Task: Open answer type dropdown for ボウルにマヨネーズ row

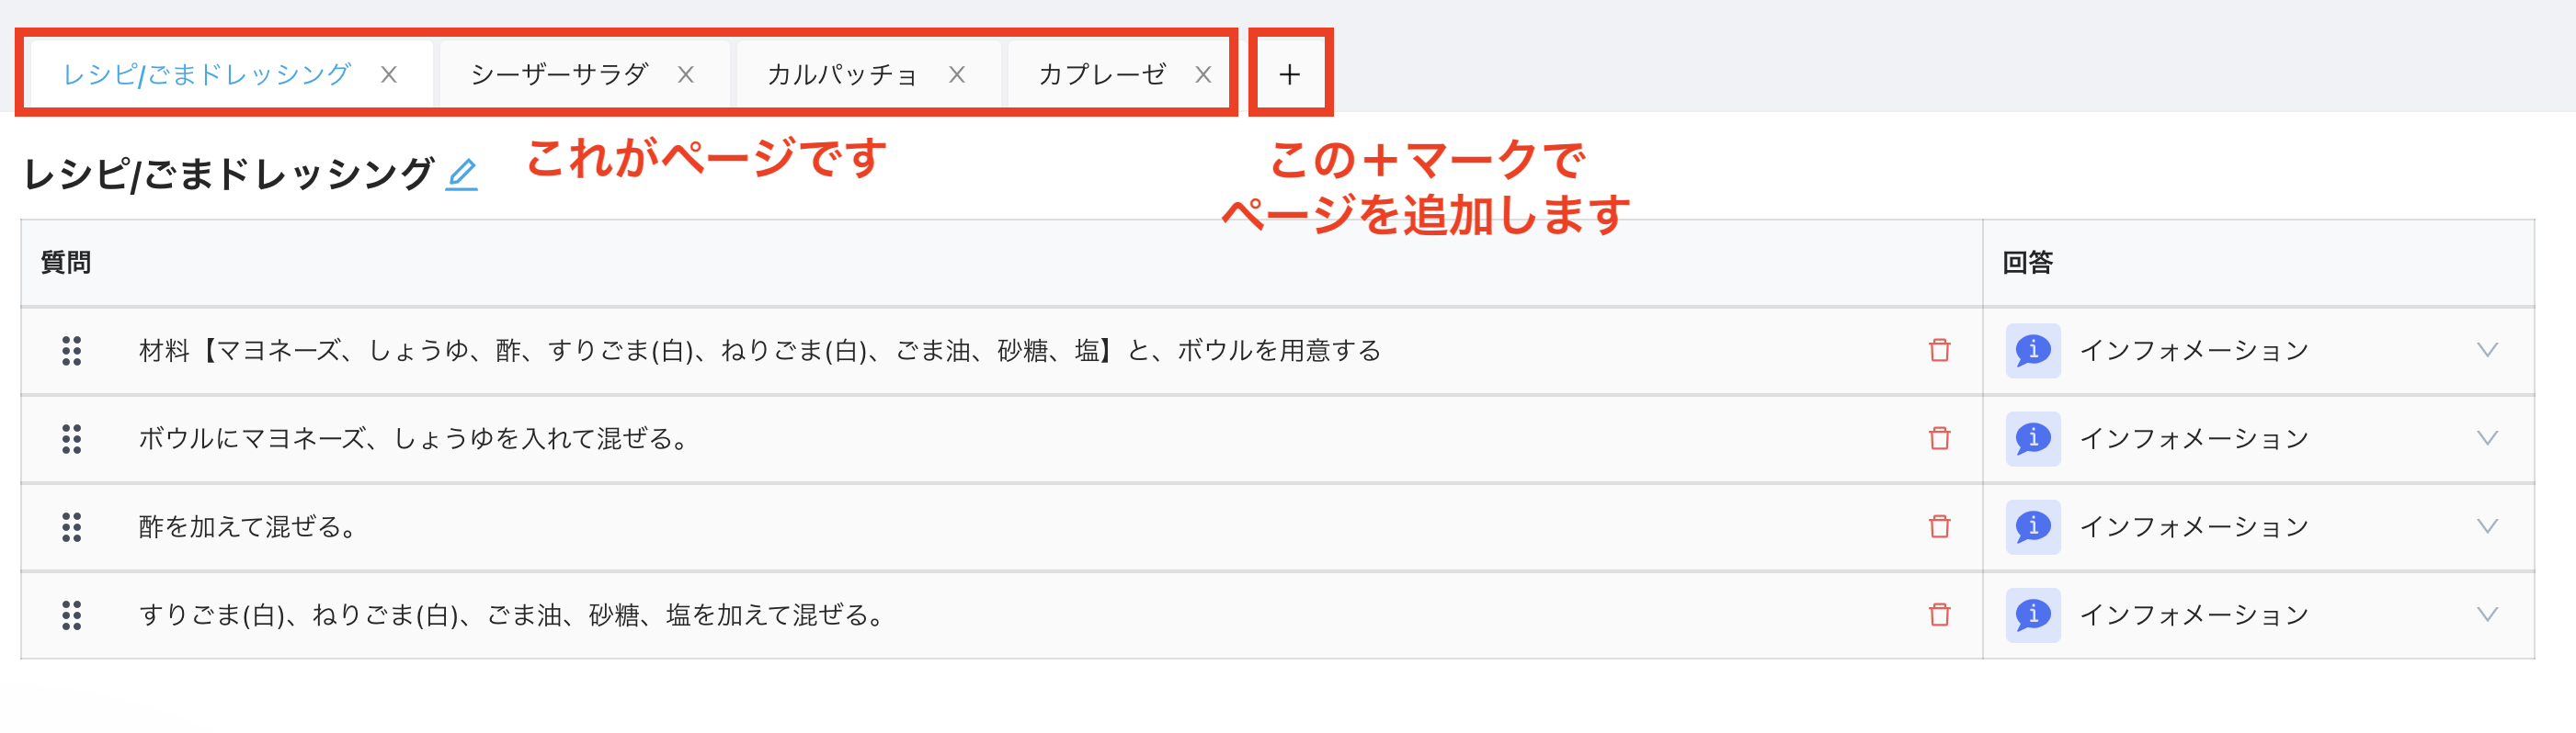Action: [x=2487, y=438]
